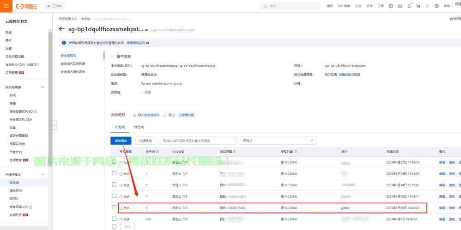Click the help question mark icon
Screen dimensions: 461x230
(437, 6)
